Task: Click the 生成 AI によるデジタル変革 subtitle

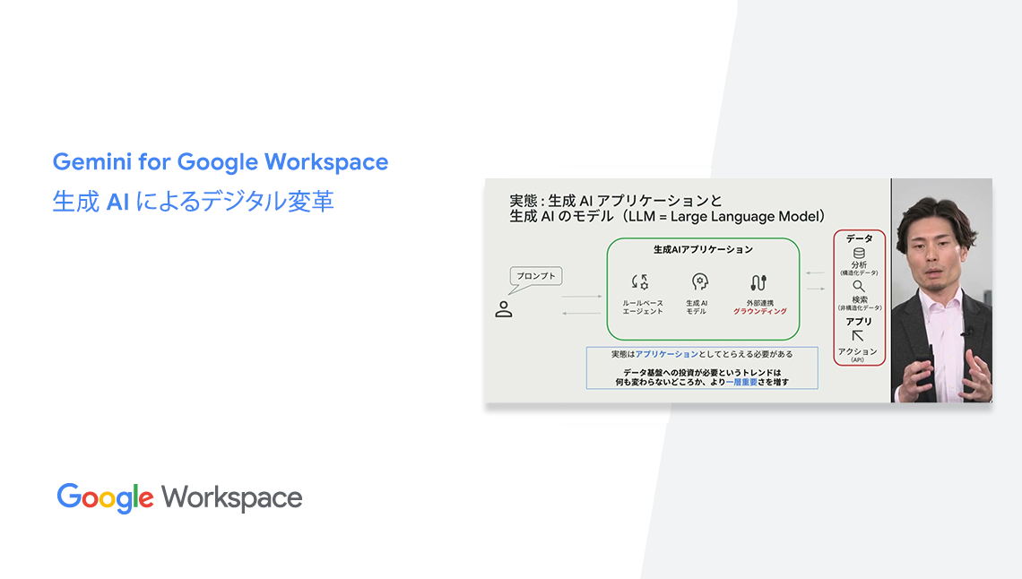Action: pyautogui.click(x=193, y=202)
